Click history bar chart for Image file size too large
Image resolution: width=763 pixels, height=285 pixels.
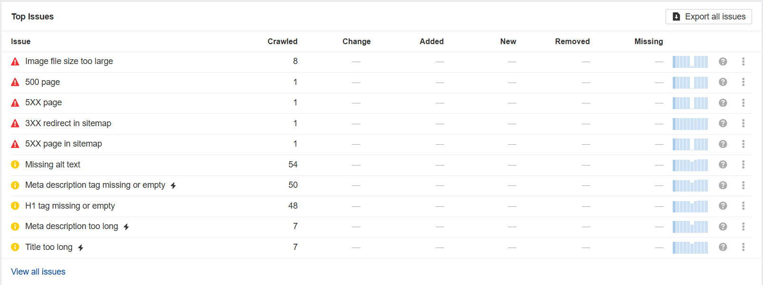690,62
